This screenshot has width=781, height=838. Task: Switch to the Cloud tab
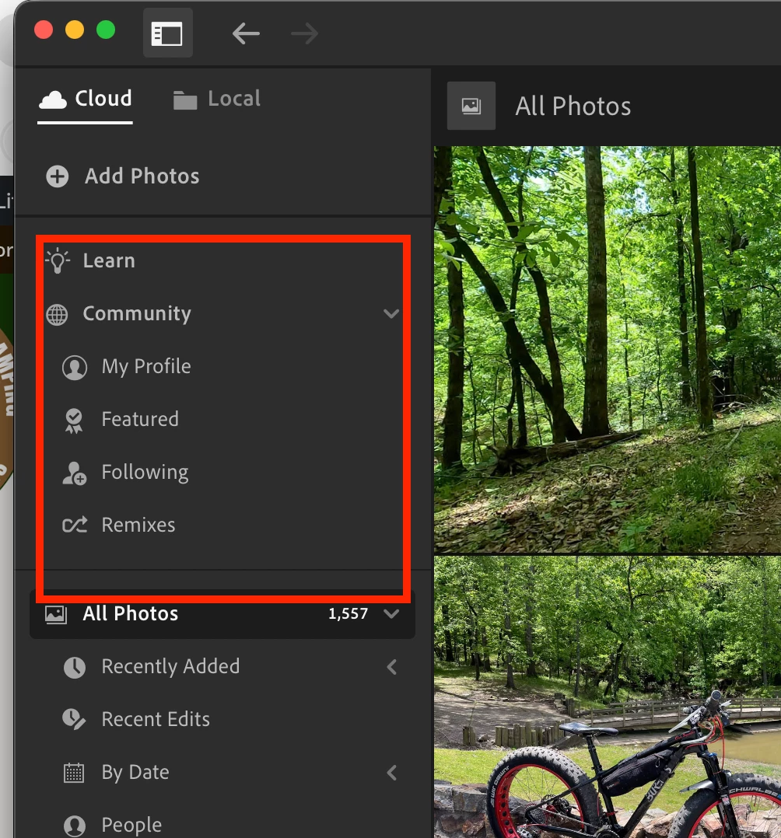85,100
